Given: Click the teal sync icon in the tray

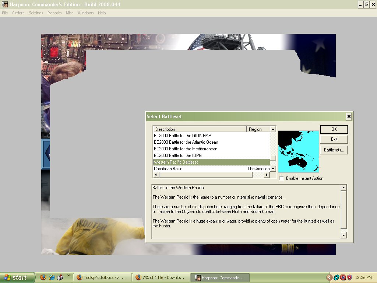Looking at the screenshot, I should click(x=336, y=277).
